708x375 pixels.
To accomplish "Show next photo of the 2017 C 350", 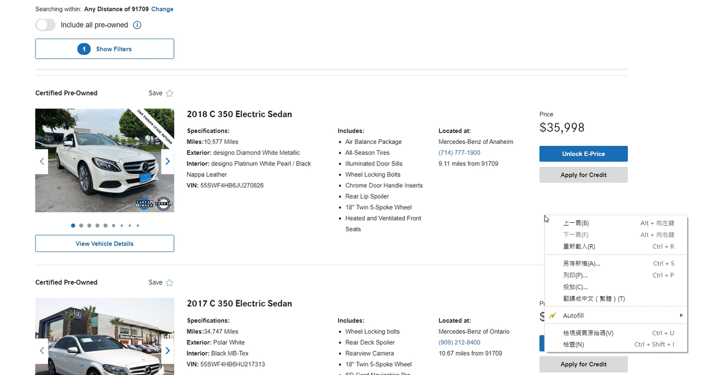I will [x=167, y=351].
